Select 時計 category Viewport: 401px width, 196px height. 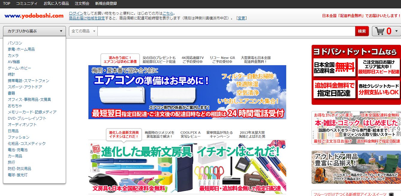[11, 75]
